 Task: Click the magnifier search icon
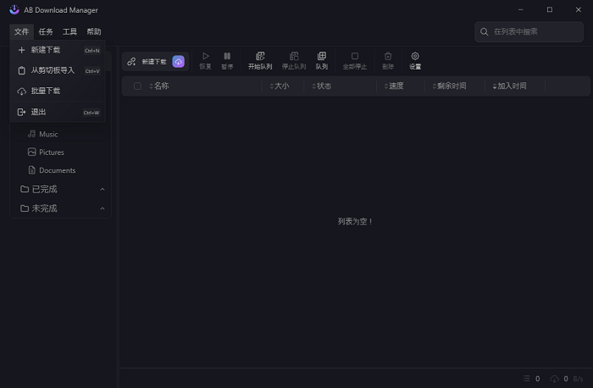click(484, 31)
